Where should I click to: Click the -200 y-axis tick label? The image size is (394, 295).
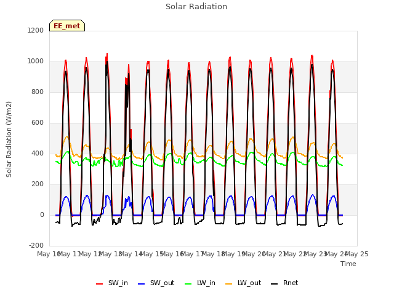point(36,245)
